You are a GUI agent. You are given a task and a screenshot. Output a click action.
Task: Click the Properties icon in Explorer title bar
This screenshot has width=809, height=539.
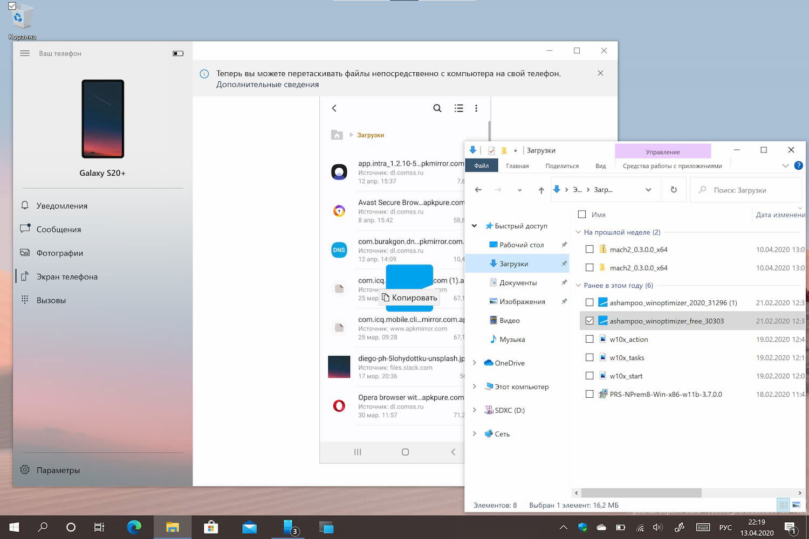pyautogui.click(x=491, y=150)
